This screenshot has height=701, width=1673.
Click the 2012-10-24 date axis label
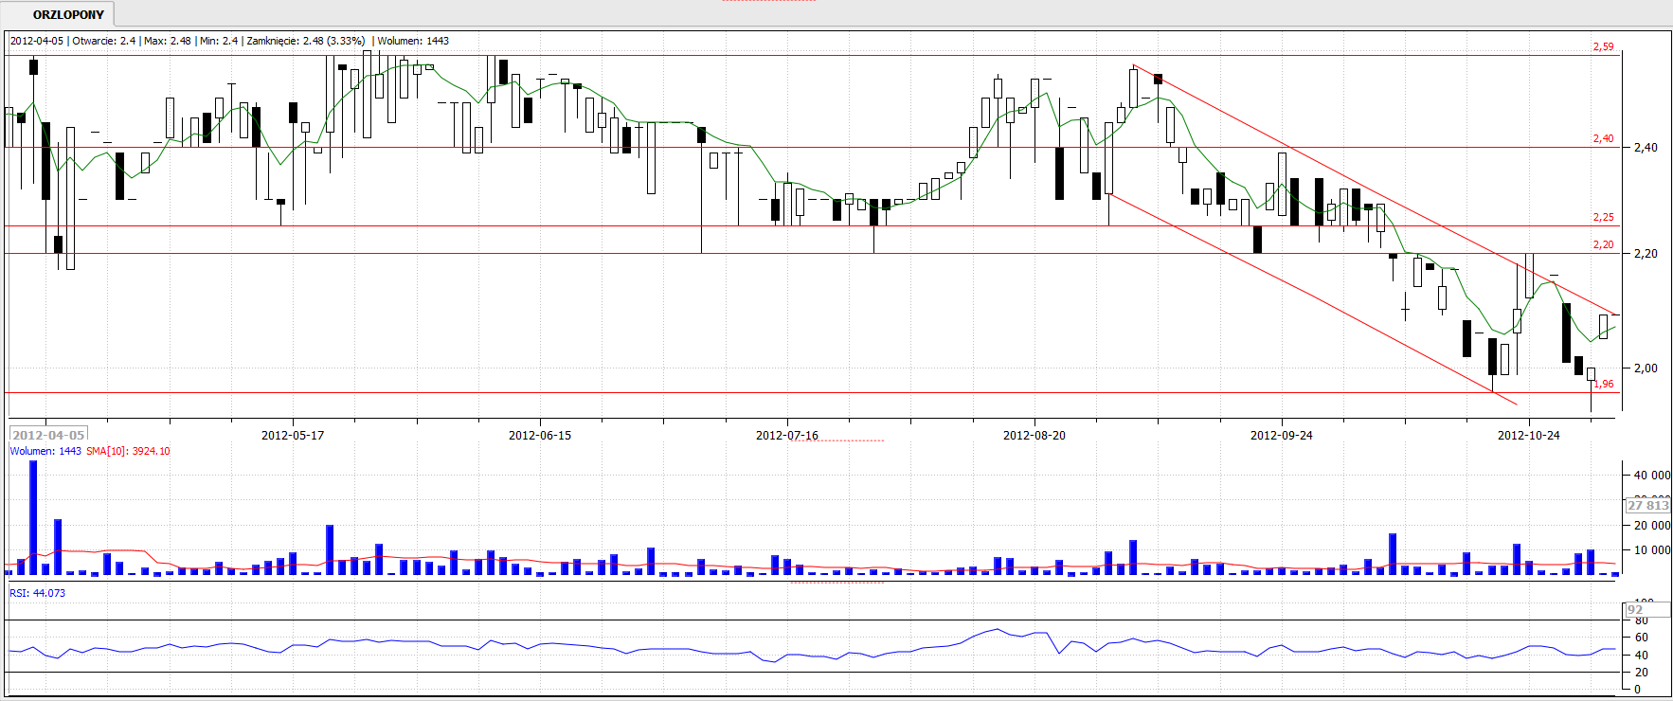click(x=1529, y=436)
